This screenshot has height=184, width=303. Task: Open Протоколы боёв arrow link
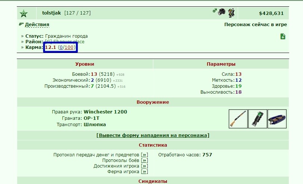click(144, 160)
